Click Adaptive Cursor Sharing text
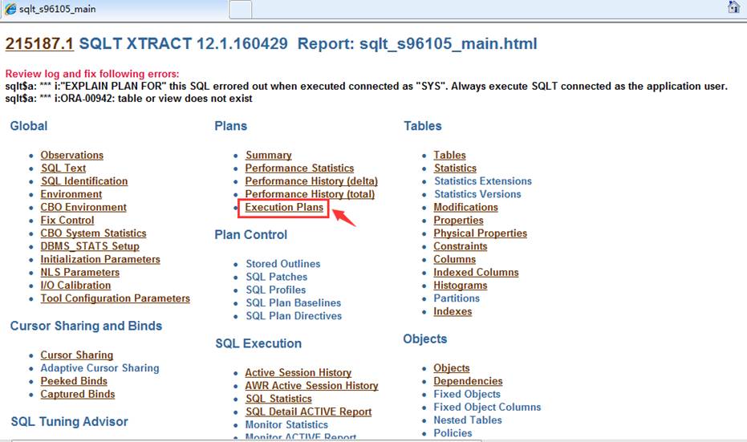Viewport: 747px width, 442px height. [x=99, y=368]
